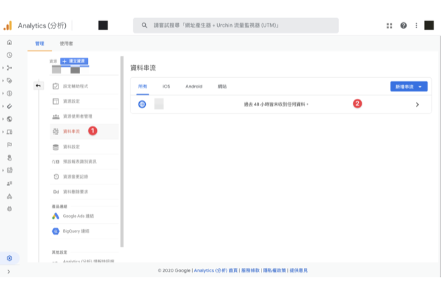This screenshot has width=441, height=293.
Task: Click the Google Ads 連結 item
Action: tap(78, 216)
